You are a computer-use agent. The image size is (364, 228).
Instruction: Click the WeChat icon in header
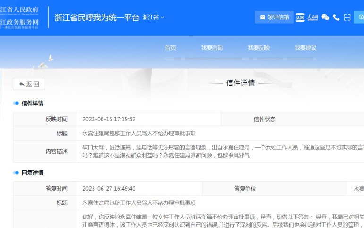coord(325,18)
